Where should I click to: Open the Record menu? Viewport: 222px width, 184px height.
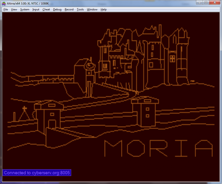coord(69,9)
